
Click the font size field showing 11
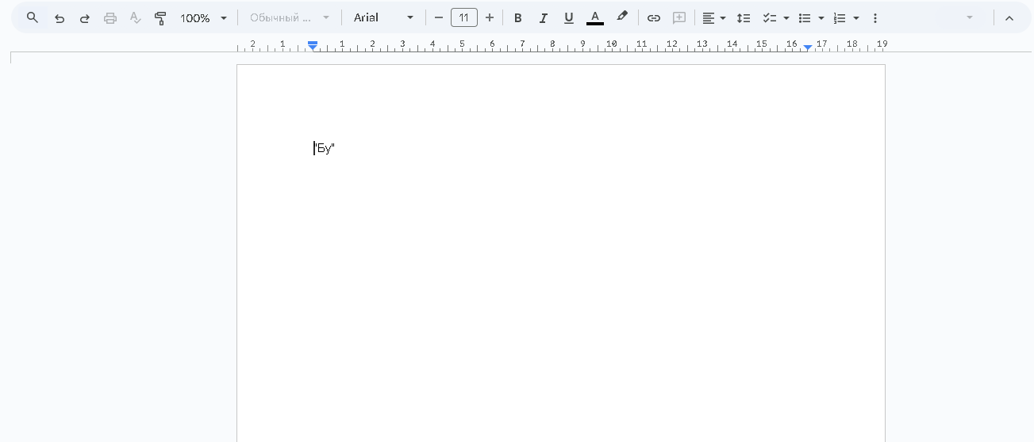click(x=464, y=17)
